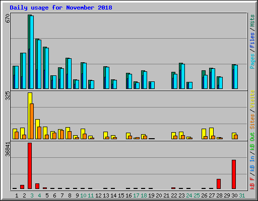
Task: Click the blue 'Files' legend word
Action: (252, 40)
